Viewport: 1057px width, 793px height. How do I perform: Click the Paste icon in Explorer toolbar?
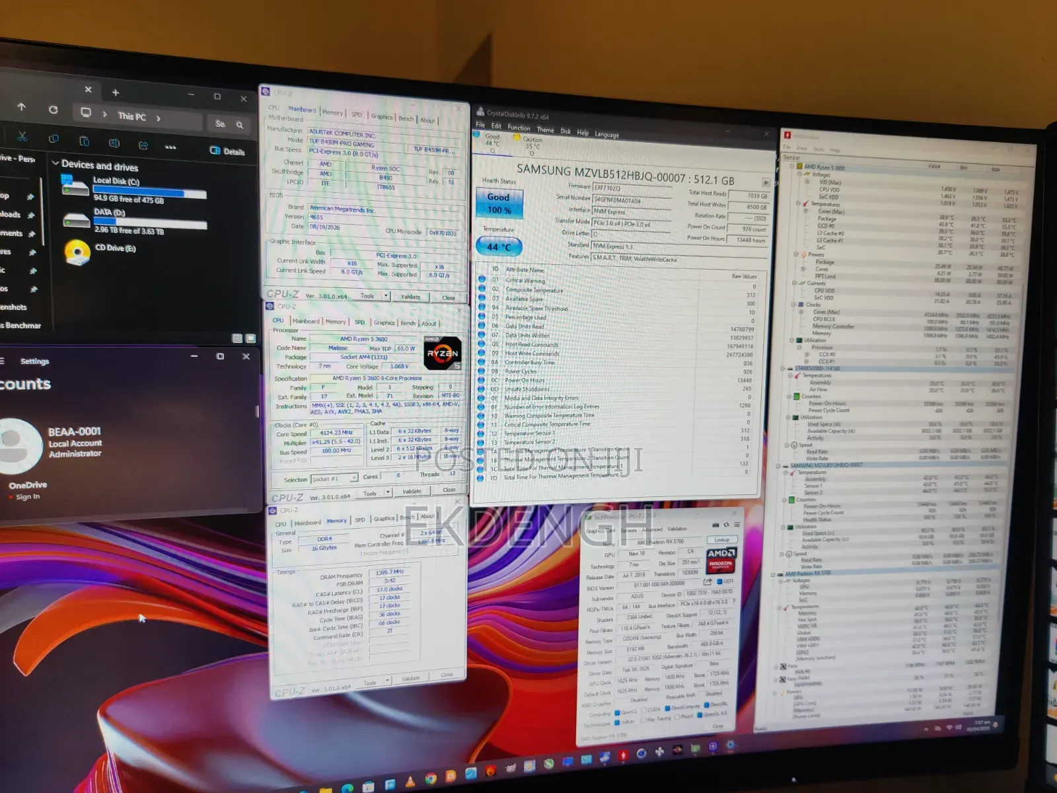(84, 141)
